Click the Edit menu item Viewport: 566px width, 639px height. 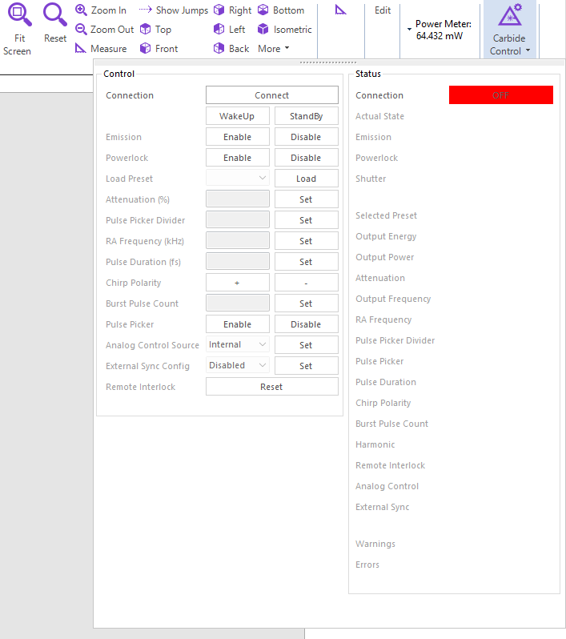point(383,10)
